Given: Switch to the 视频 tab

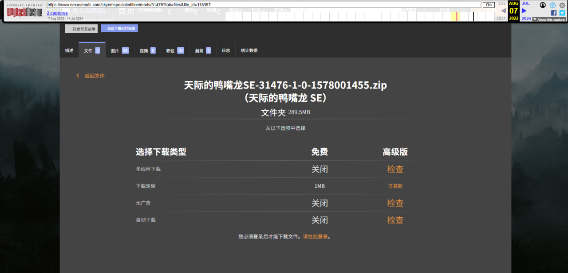Looking at the screenshot, I should pyautogui.click(x=147, y=50).
